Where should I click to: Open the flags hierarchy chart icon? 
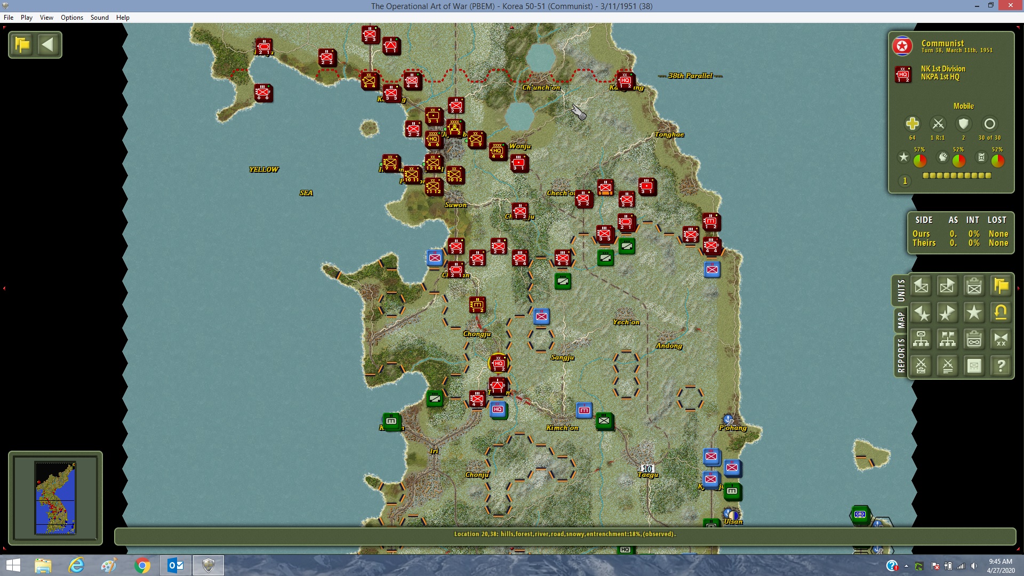pos(948,339)
